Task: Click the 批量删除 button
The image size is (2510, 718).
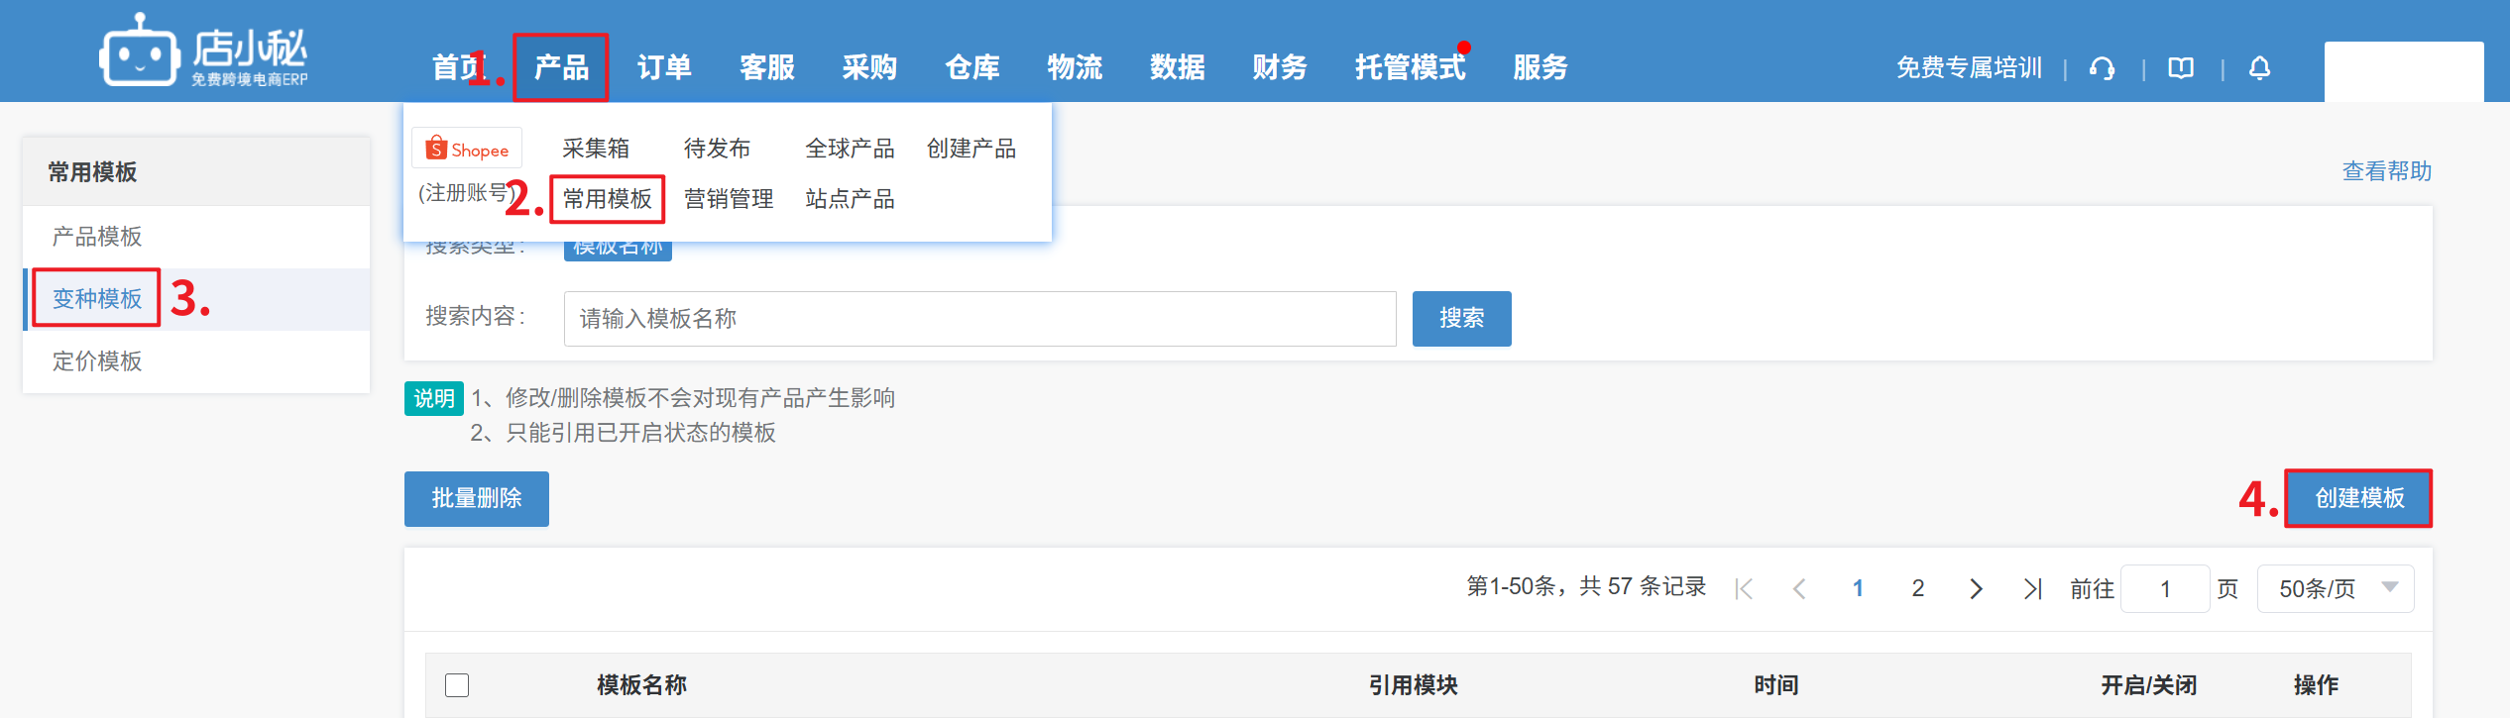Action: (477, 498)
